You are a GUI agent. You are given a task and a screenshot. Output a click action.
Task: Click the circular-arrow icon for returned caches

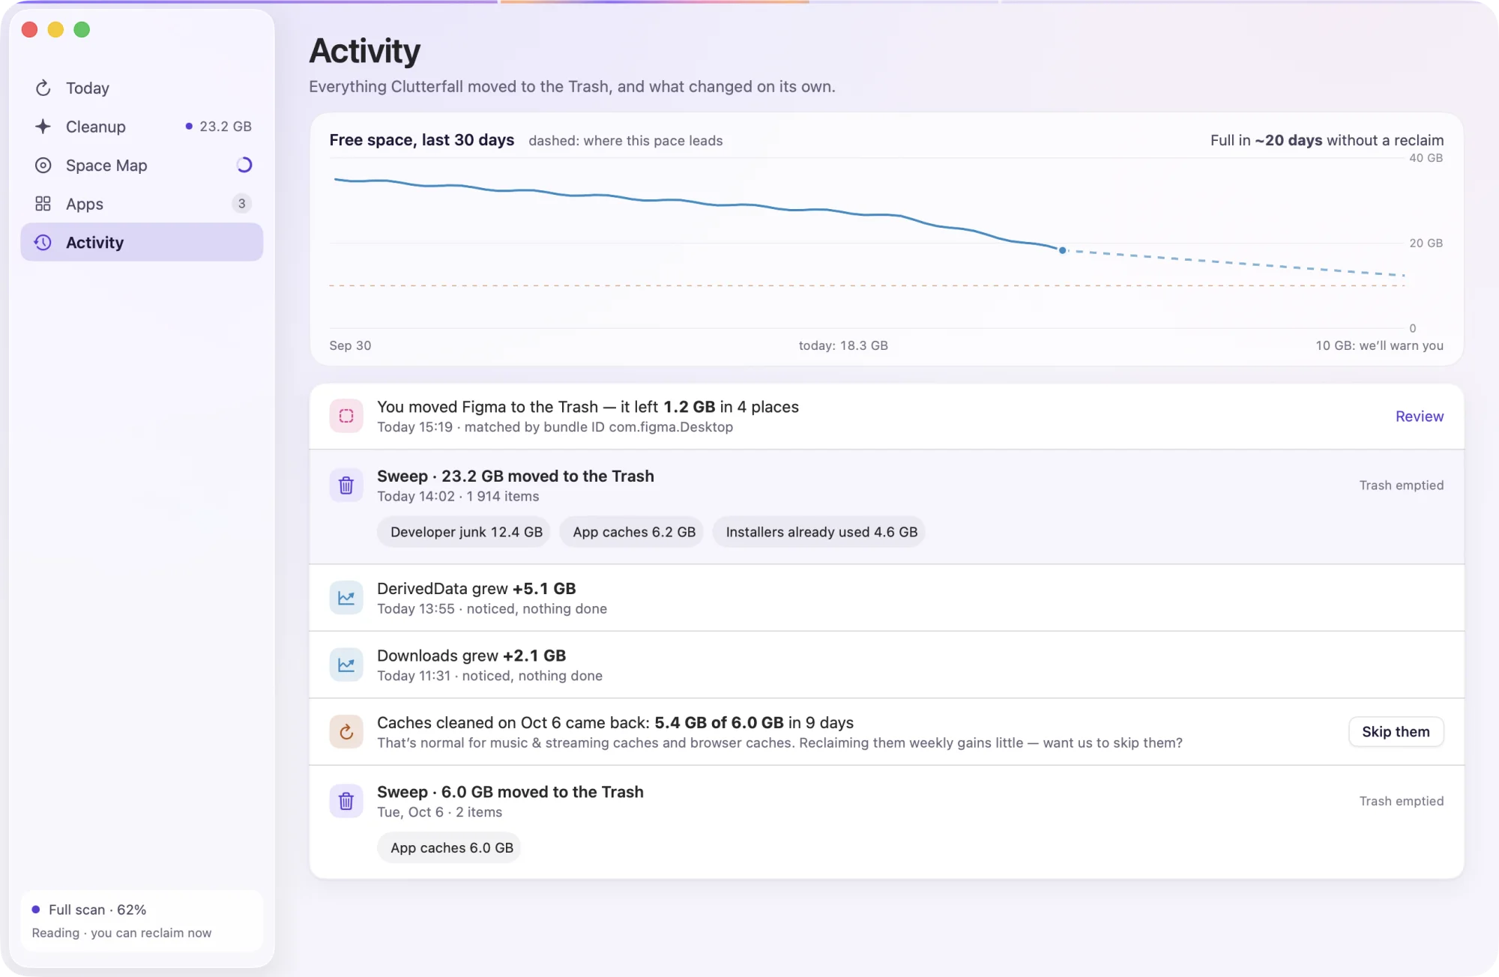pos(346,732)
